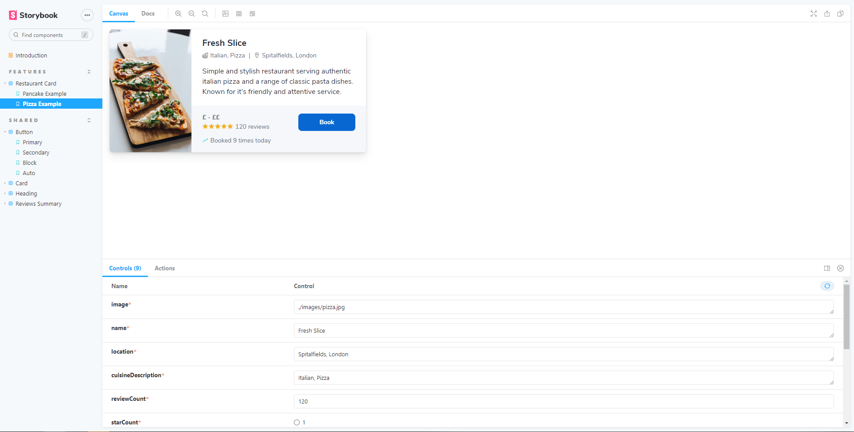The height and width of the screenshot is (432, 854).
Task: Focus the Find components search box
Action: [49, 35]
